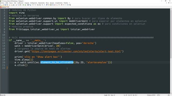Zoom out using the toolbar icon

pyautogui.click(x=35, y=5)
